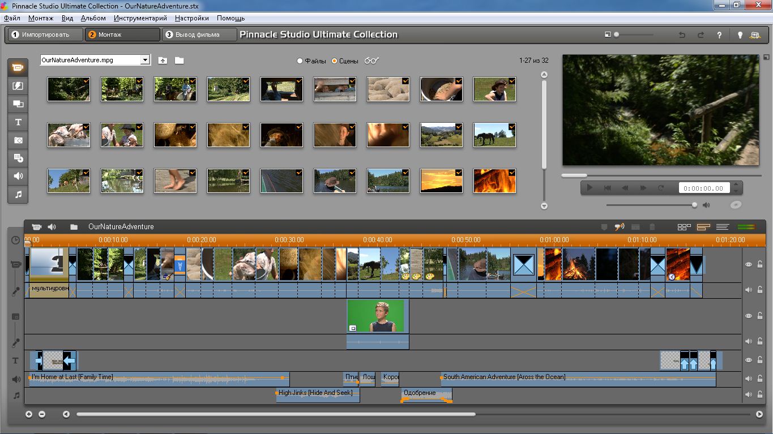The height and width of the screenshot is (434, 773).
Task: Lock the main video track
Action: pyautogui.click(x=760, y=264)
